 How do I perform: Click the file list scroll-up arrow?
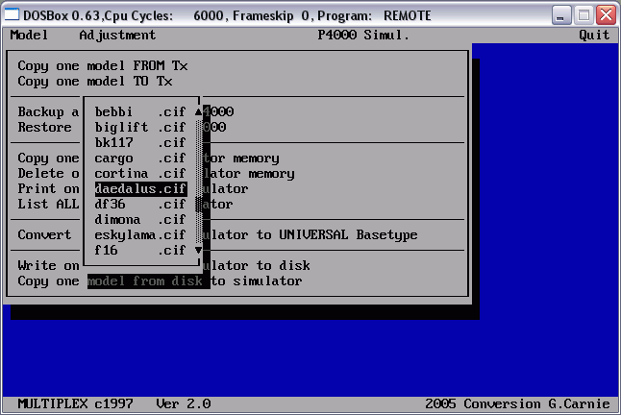click(x=198, y=112)
